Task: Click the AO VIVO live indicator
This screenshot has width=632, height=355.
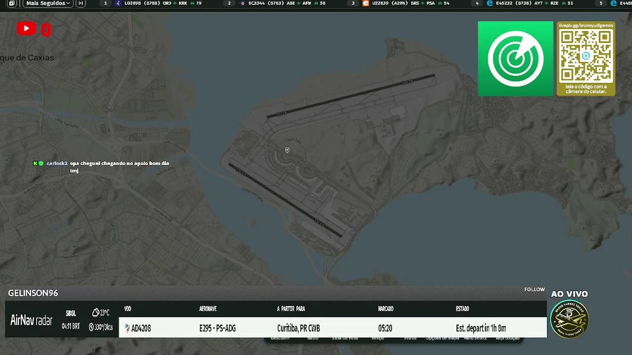Action: click(x=569, y=294)
